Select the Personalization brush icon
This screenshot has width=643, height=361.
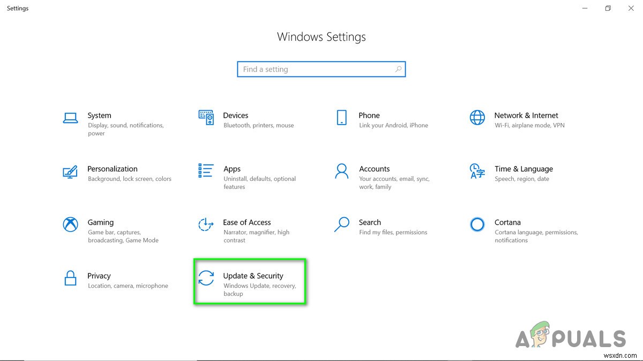click(70, 172)
